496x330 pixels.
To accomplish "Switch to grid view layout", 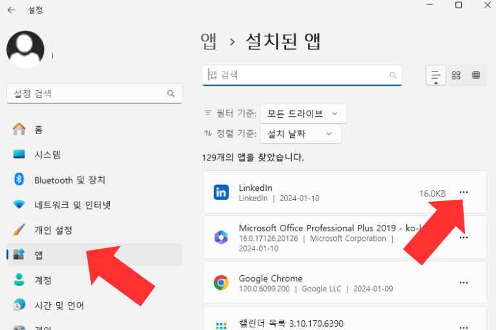I will click(x=456, y=75).
